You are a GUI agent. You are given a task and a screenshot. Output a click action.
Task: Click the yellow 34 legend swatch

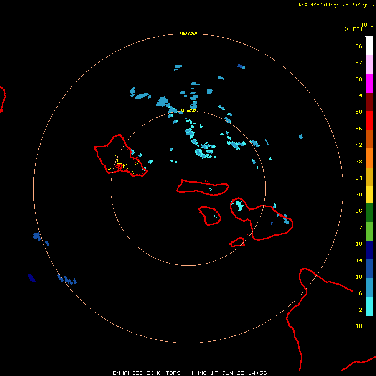tap(369, 194)
